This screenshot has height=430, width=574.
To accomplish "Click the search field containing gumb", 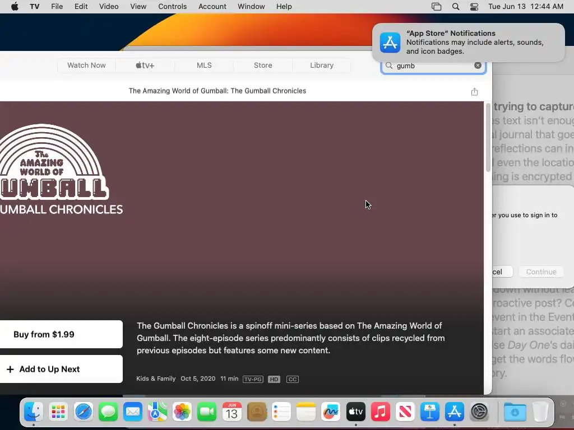I will (x=433, y=66).
